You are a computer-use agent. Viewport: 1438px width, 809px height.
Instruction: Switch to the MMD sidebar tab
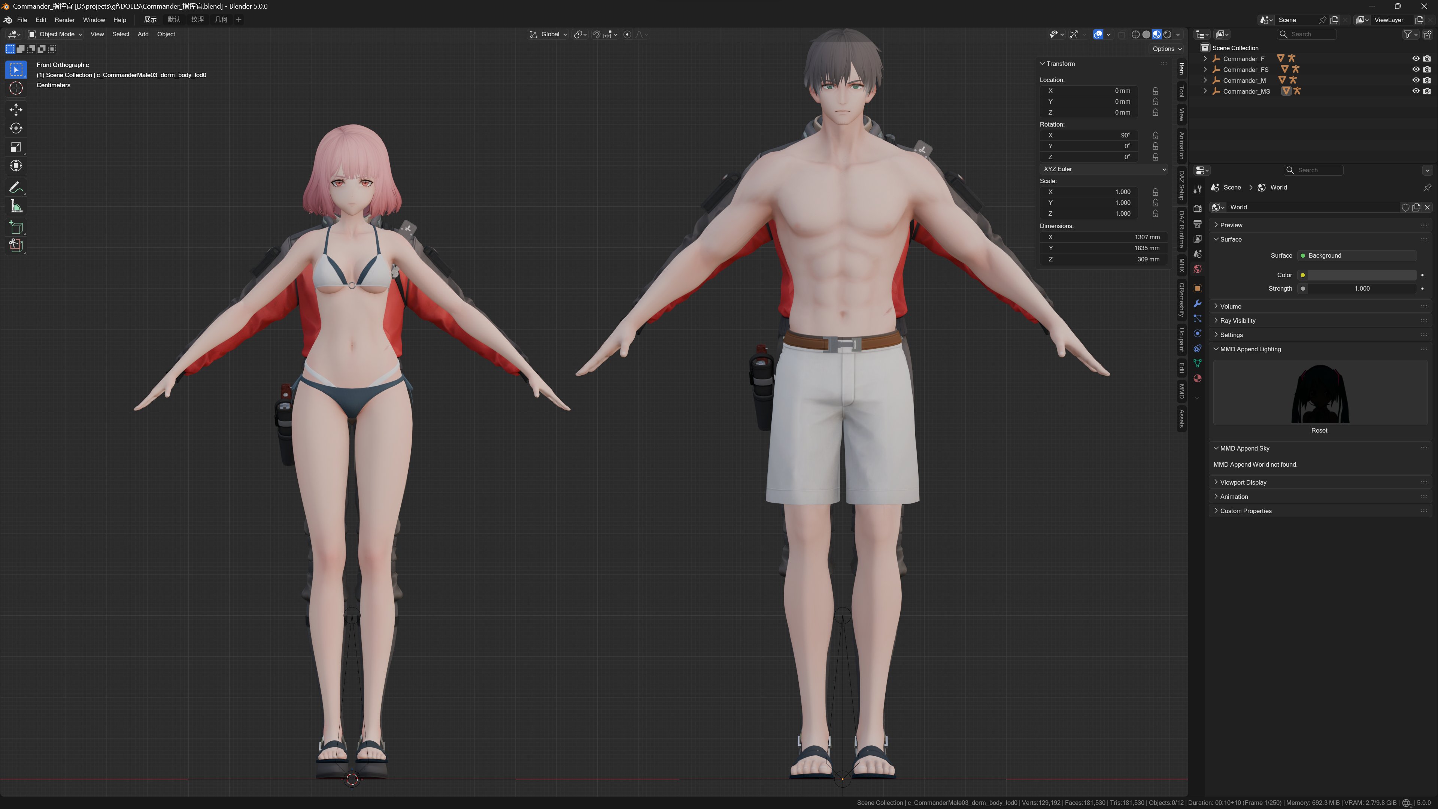(x=1182, y=391)
